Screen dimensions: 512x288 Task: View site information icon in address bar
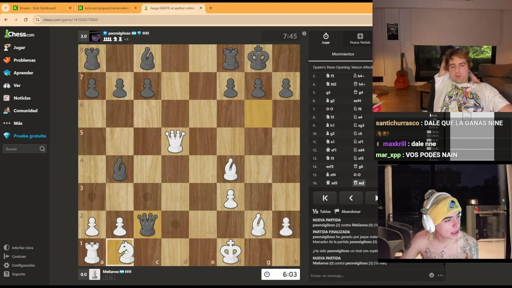click(x=37, y=20)
